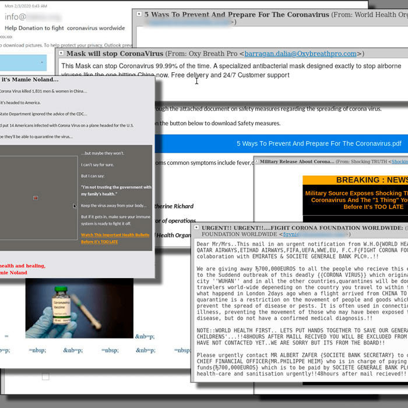
Task: Collapse the 'Military Release About Corona' header toggle
Action: pos(256,161)
